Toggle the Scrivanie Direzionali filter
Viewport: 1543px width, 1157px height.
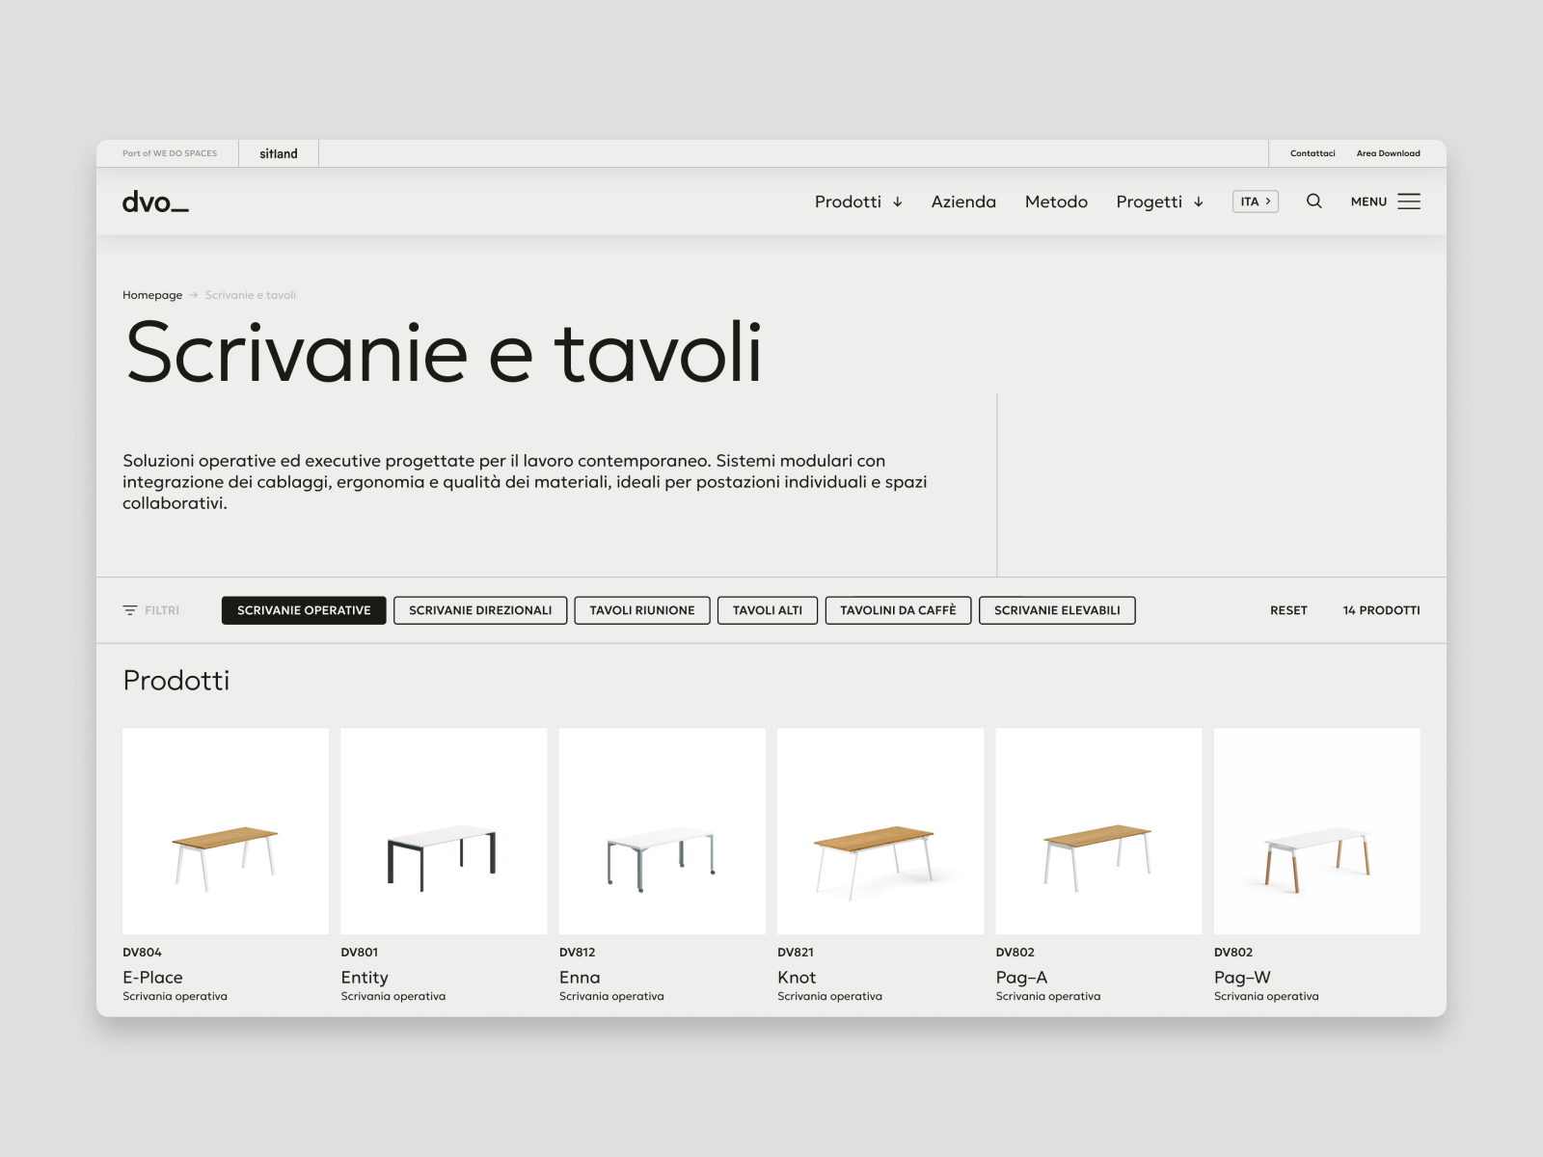click(x=480, y=610)
